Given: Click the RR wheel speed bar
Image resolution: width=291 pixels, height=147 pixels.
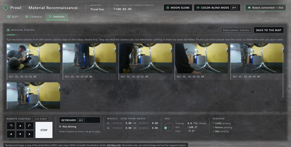Looking at the screenshot, I should coord(144,128).
